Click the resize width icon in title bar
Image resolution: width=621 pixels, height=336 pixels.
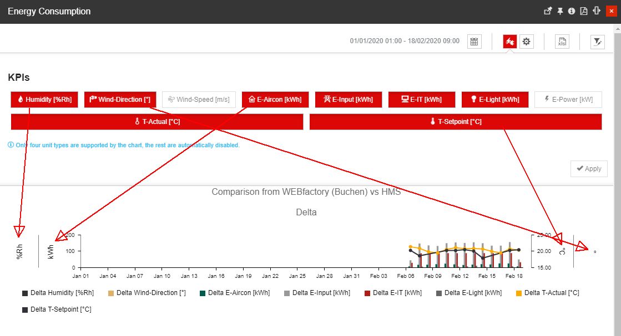click(x=597, y=11)
